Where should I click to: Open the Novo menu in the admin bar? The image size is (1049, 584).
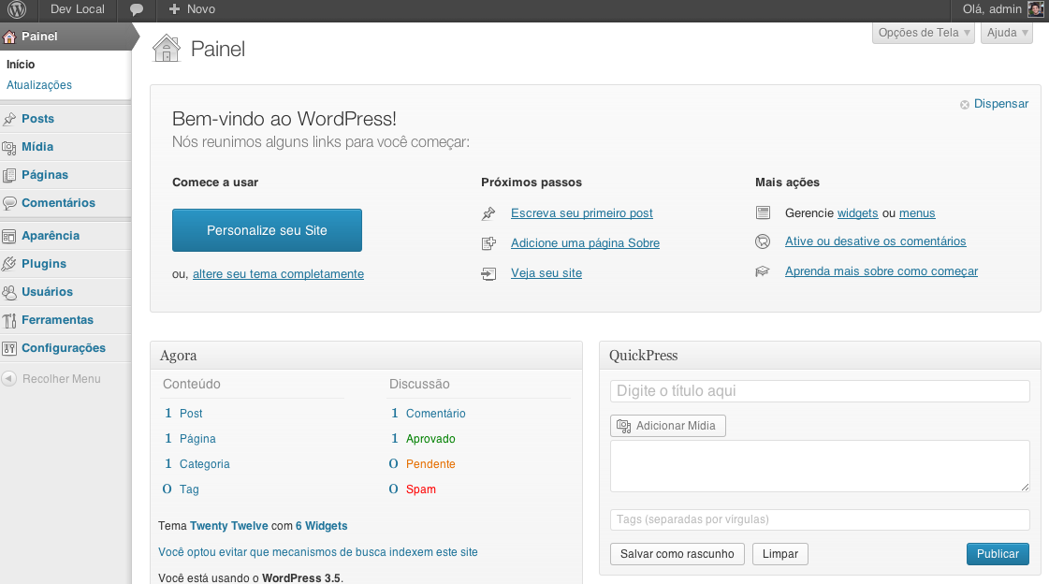pyautogui.click(x=192, y=9)
